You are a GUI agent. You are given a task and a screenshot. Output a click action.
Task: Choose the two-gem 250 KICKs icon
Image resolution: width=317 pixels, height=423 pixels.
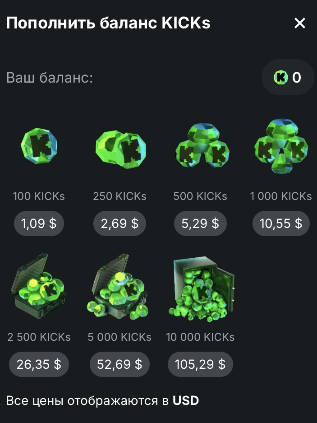(x=120, y=149)
